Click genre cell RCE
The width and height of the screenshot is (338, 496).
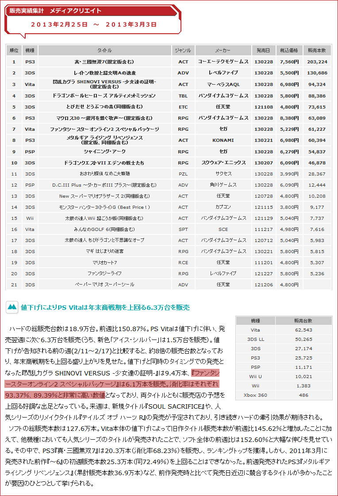coord(183,262)
